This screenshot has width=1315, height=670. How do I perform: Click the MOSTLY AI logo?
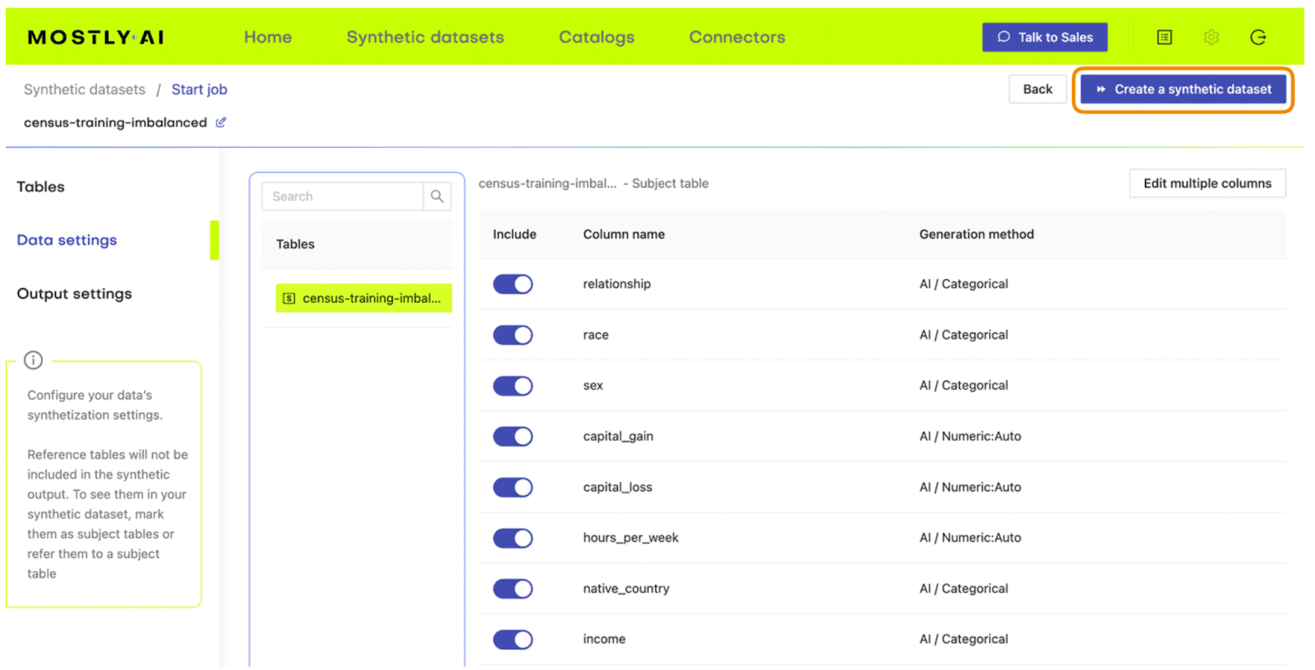[95, 37]
